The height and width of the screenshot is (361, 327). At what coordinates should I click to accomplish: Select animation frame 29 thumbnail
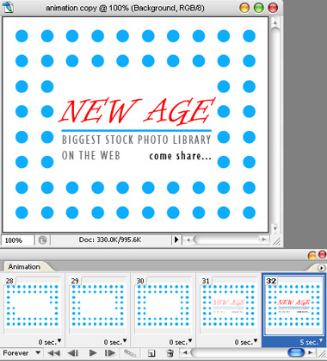pyautogui.click(x=97, y=305)
